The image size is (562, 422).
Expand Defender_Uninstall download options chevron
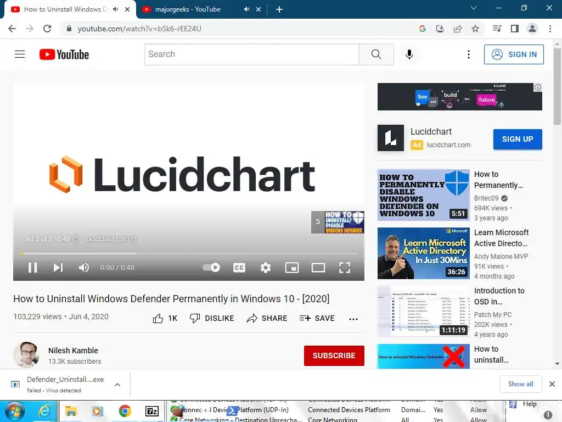(x=117, y=385)
